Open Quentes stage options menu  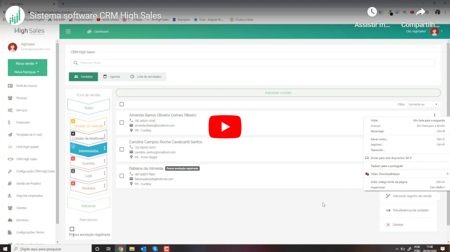pos(104,161)
